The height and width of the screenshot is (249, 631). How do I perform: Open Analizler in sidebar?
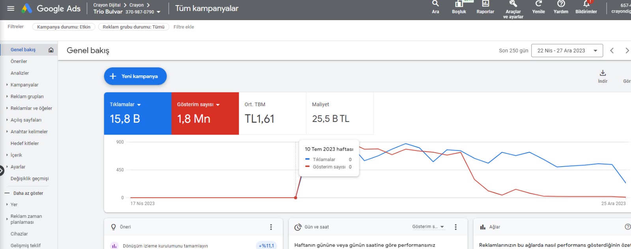pos(20,73)
